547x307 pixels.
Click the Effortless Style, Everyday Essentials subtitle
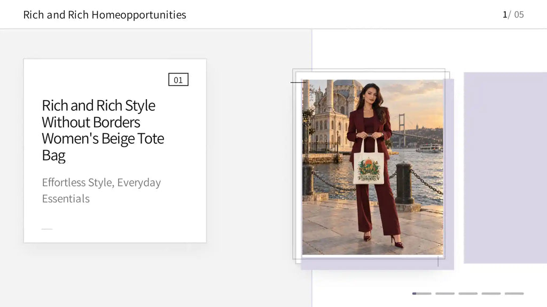(101, 190)
